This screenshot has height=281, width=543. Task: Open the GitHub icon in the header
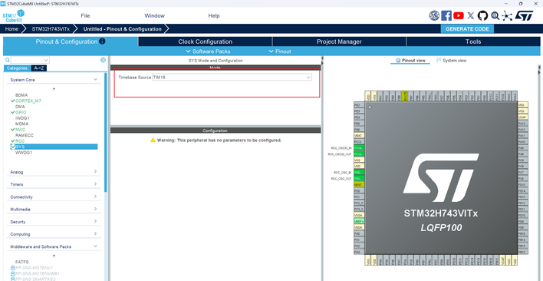[x=482, y=15]
